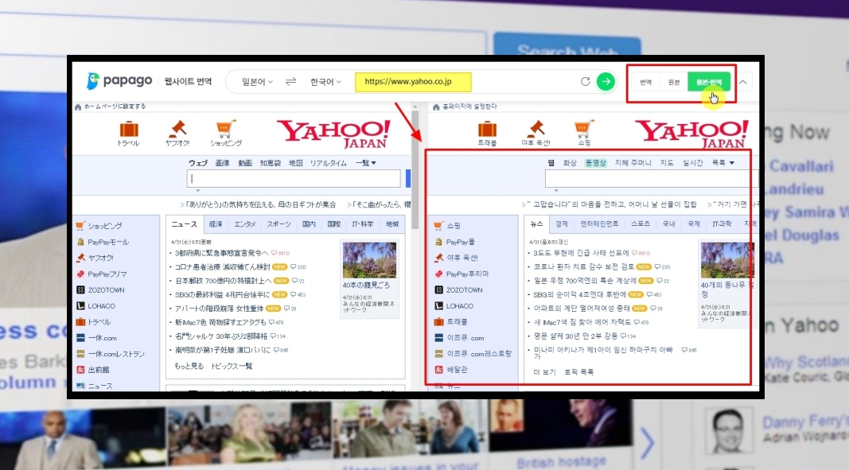Viewport: 849px width, 470px height.
Task: Open the 일본어 source language dropdown
Action: click(x=257, y=82)
